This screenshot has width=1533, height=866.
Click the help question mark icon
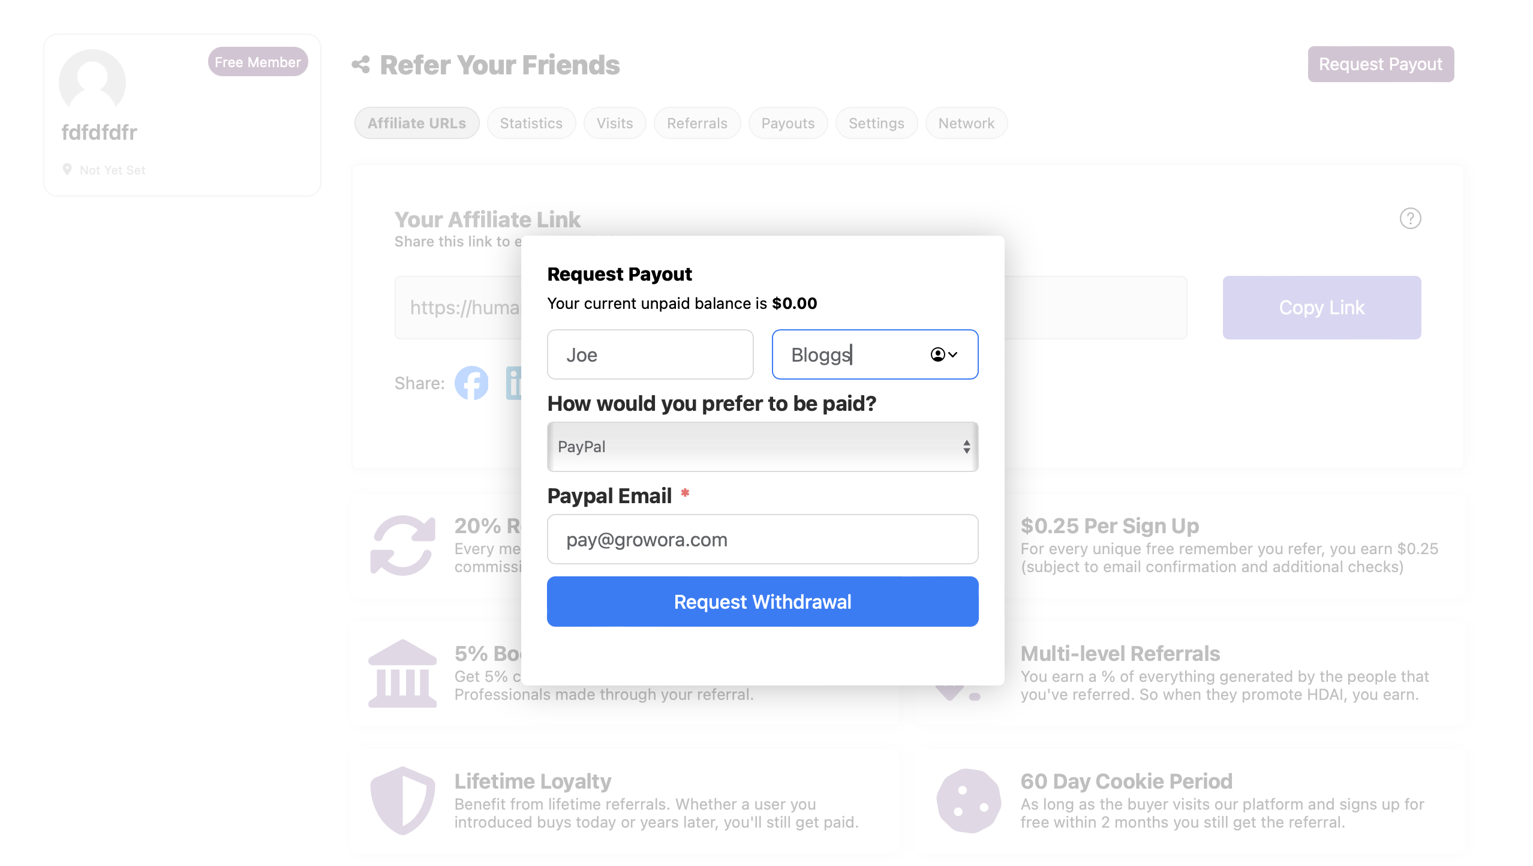1410,219
